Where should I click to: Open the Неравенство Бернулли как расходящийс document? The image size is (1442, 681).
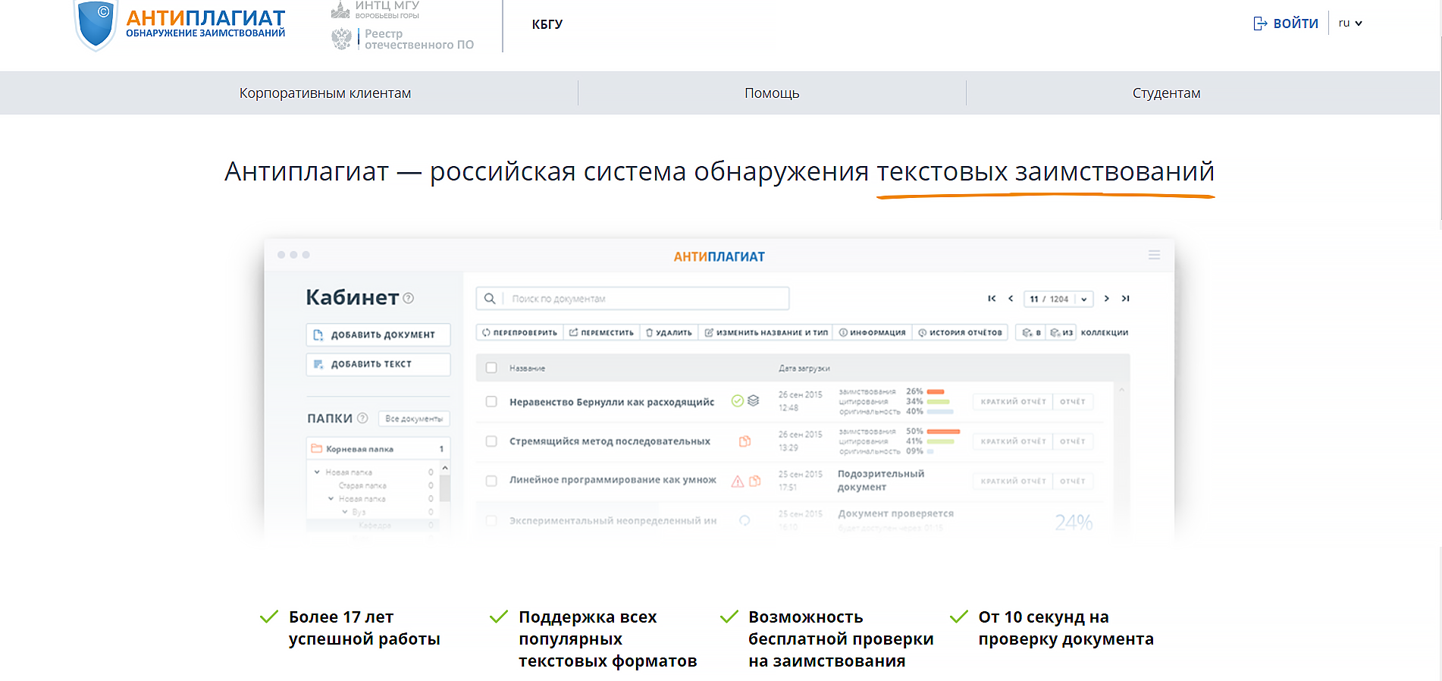coord(612,402)
